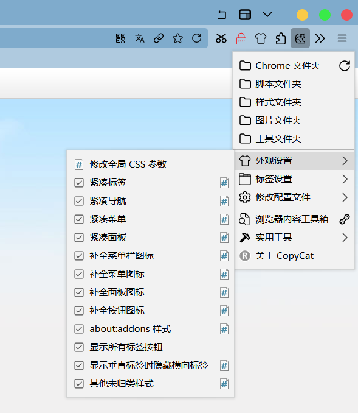Edit CSS file icon for about:addons 样式
This screenshot has width=358, height=413.
point(224,329)
